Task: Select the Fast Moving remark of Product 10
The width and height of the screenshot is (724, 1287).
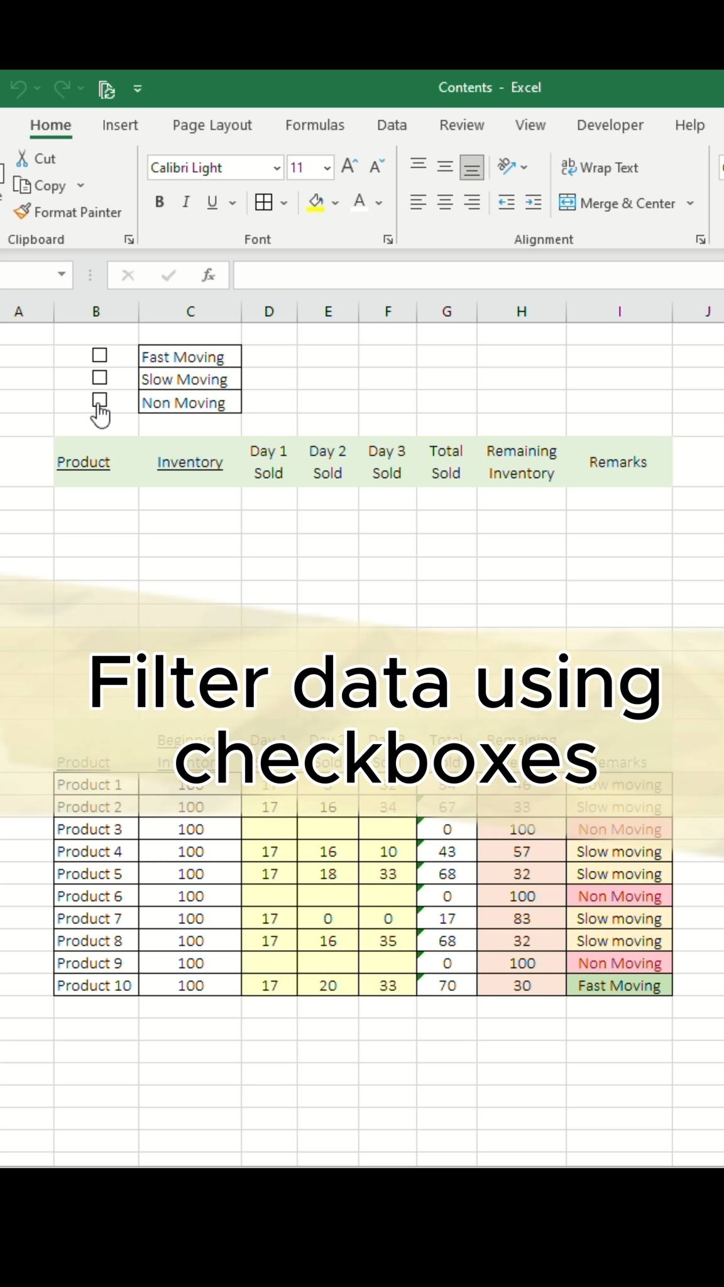Action: coord(619,985)
